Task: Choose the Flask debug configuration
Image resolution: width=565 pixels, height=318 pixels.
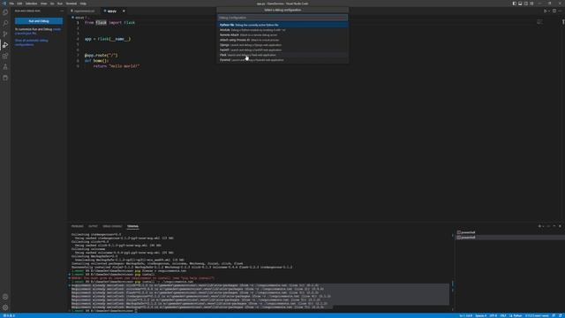Action: pyautogui.click(x=282, y=55)
